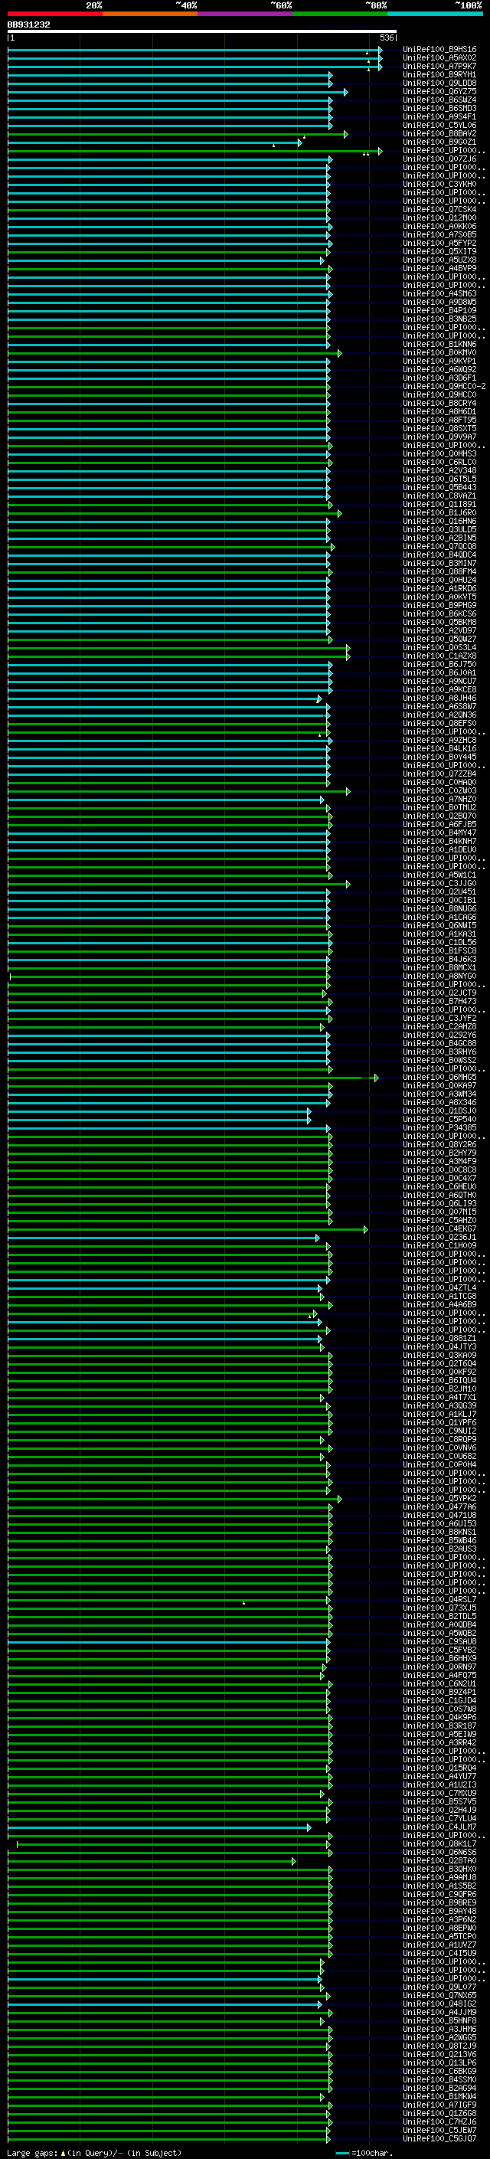Select hit UniRef100_Q07ZJ6
Viewport: 490px width, 2159px height.
coord(439,159)
